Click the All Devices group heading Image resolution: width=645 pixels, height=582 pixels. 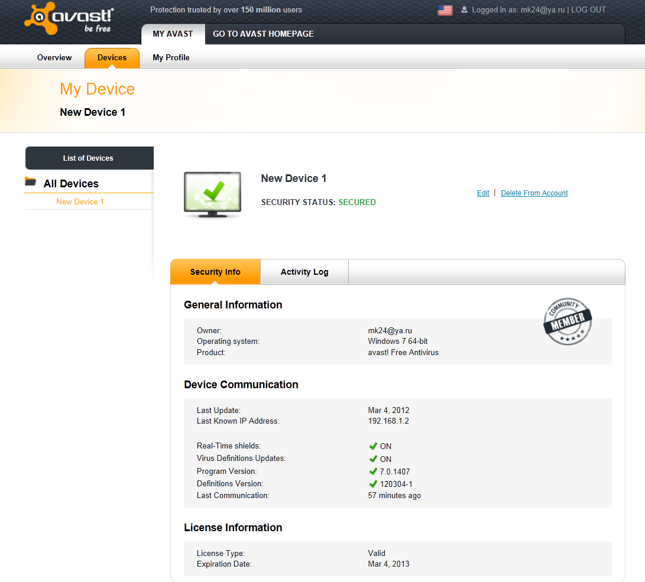(x=71, y=184)
